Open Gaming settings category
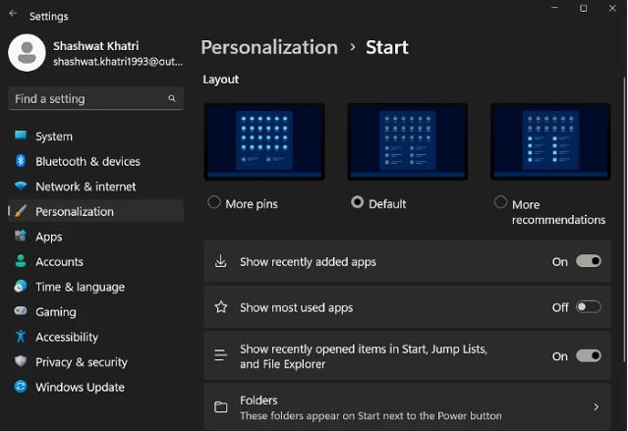This screenshot has width=628, height=431. [95, 312]
